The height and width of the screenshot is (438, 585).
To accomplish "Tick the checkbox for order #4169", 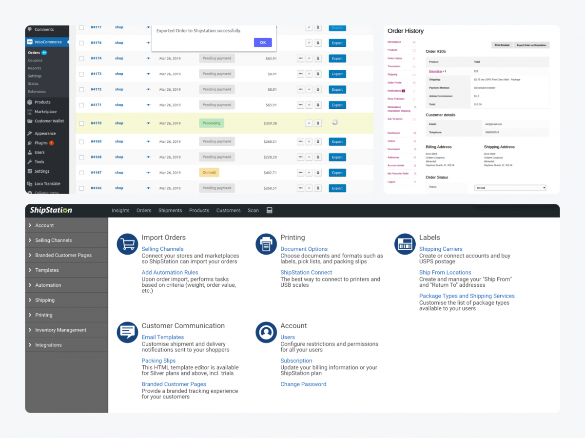I will (x=81, y=141).
